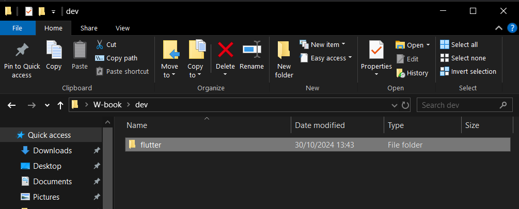Click the navigation pane scroll-up arrow
Viewport: 519px width, 209px height.
107,122
